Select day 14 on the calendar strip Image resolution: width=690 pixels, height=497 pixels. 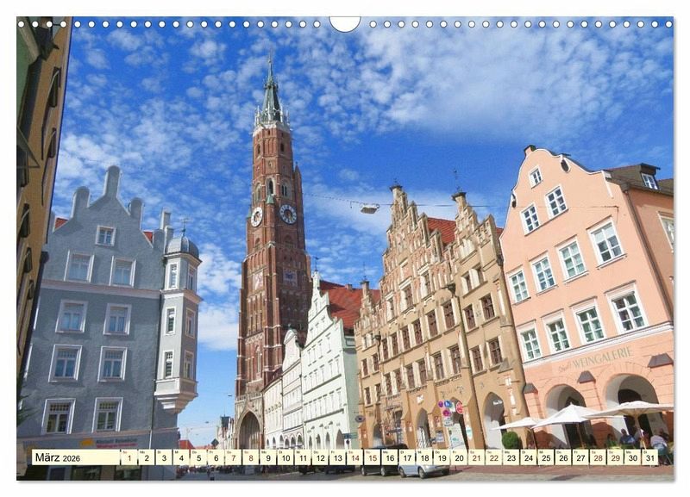point(354,457)
